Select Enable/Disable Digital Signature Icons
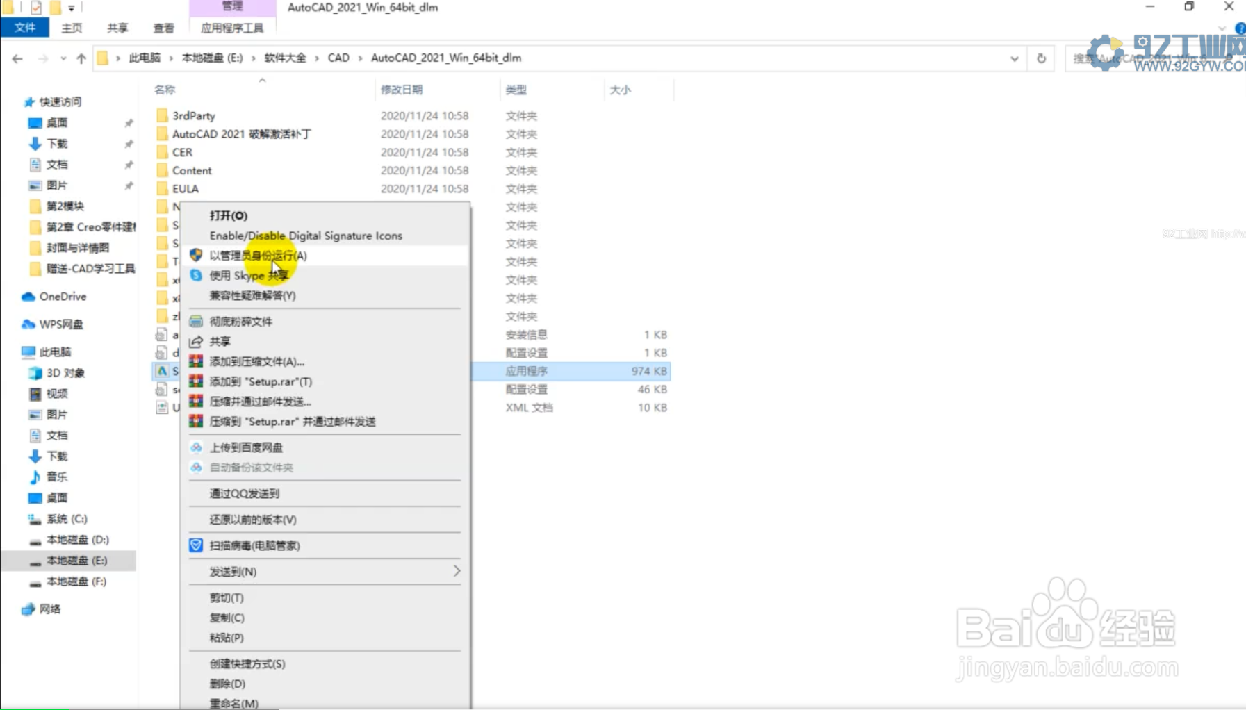 (x=306, y=236)
